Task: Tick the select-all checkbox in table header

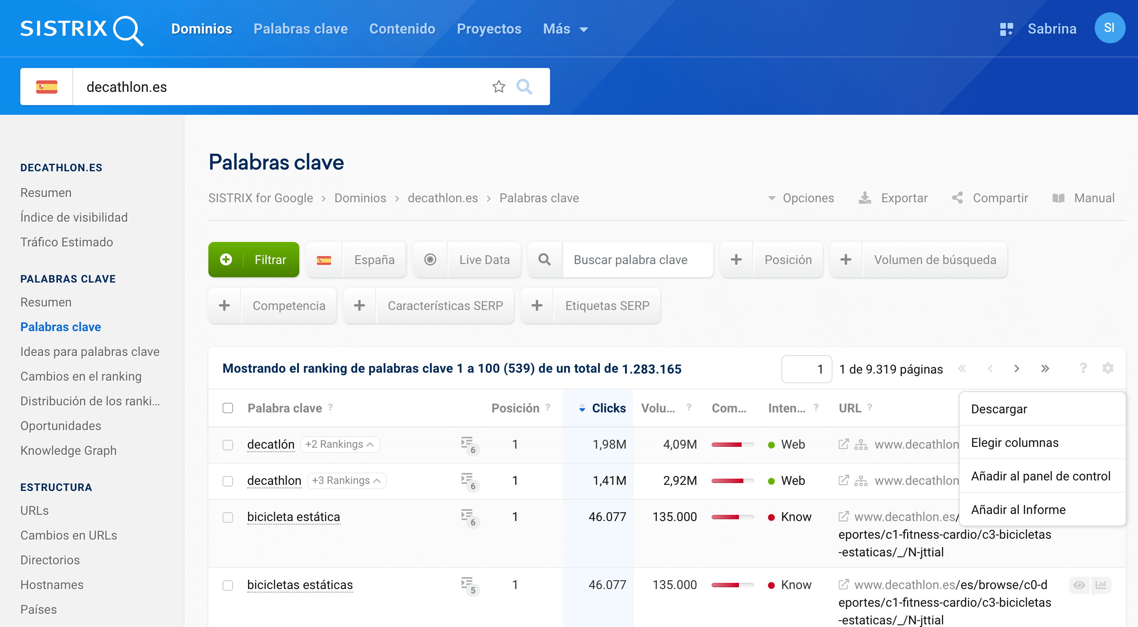Action: pos(227,408)
